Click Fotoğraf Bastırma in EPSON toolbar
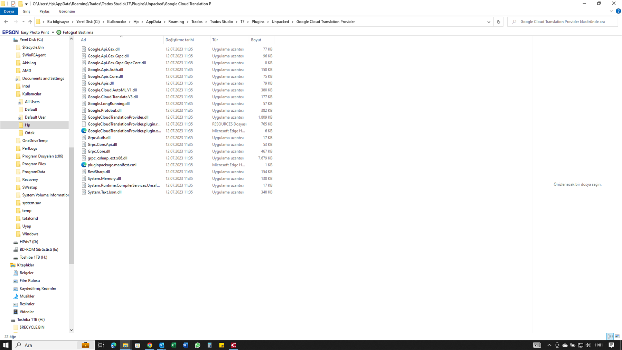The image size is (622, 350). (78, 32)
